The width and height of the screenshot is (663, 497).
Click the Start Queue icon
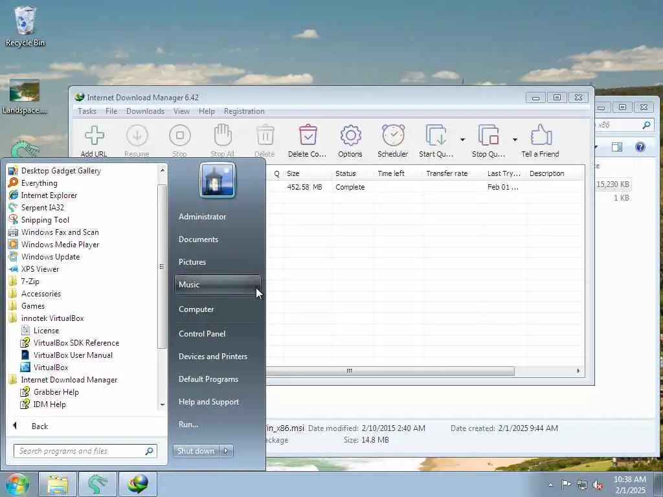point(436,135)
